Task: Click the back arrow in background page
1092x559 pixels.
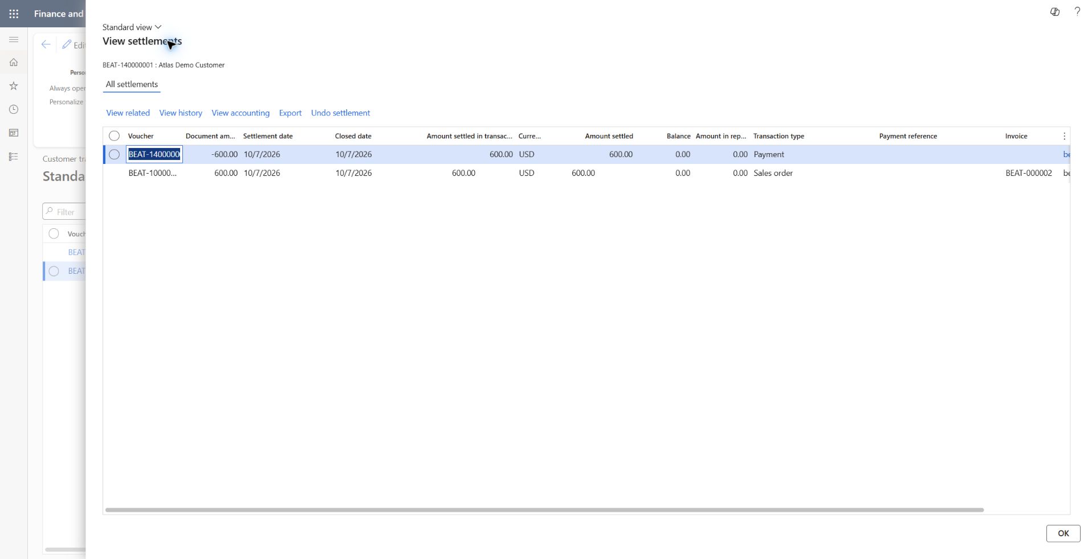Action: click(46, 44)
